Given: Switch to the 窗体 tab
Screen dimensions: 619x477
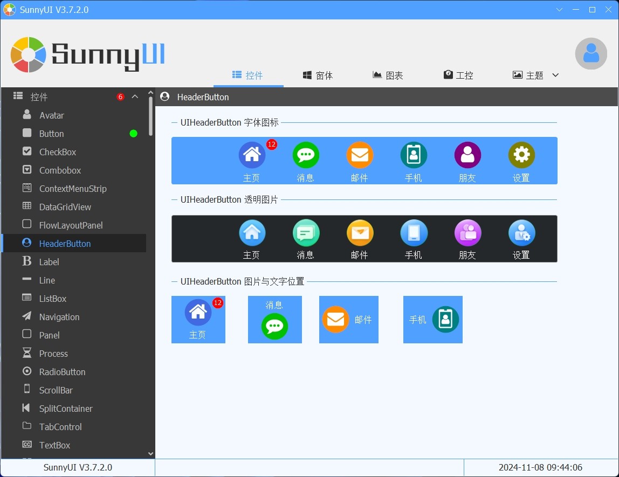Looking at the screenshot, I should coord(318,75).
